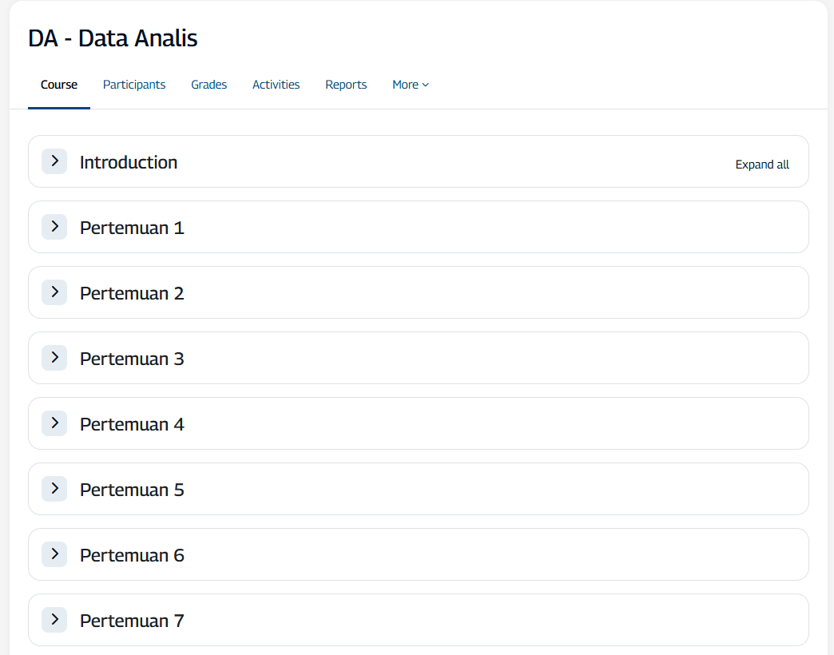Viewport: 834px width, 655px height.
Task: Open the Pertemuan 7 section title
Action: (x=132, y=621)
